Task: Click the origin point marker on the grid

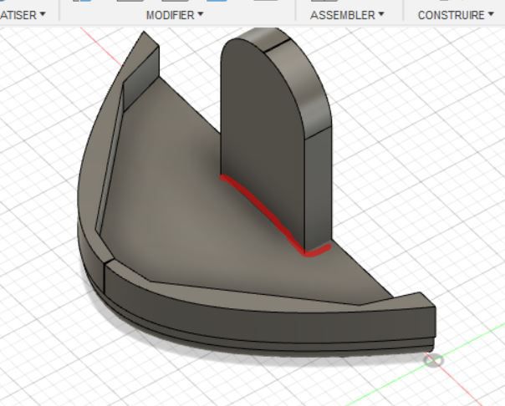Action: pos(434,360)
